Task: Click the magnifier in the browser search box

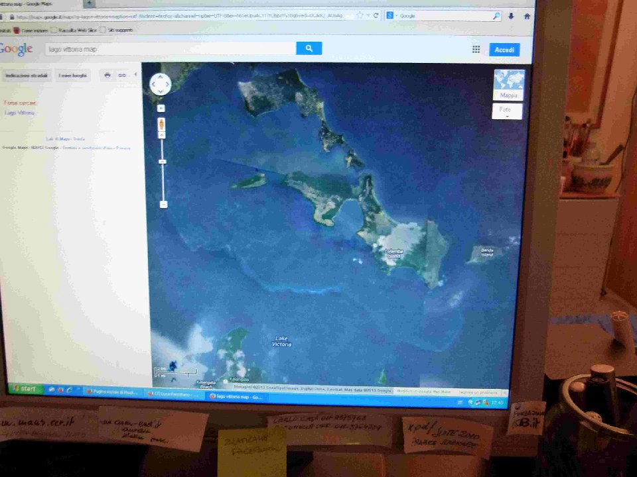Action: (x=496, y=16)
